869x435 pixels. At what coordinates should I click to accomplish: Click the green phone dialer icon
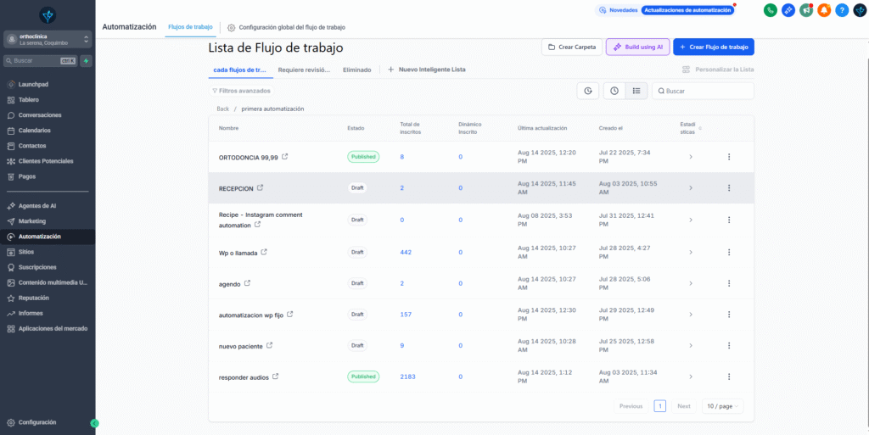tap(771, 10)
